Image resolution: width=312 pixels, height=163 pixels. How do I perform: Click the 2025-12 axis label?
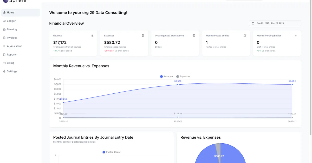pos(292,121)
